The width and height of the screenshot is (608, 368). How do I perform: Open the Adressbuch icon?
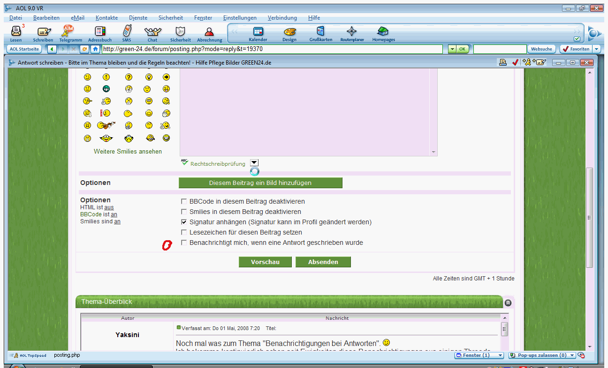click(99, 32)
